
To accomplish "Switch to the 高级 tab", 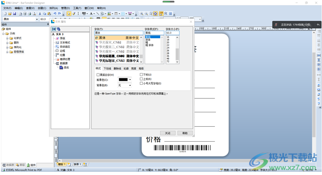I will point(141,68).
